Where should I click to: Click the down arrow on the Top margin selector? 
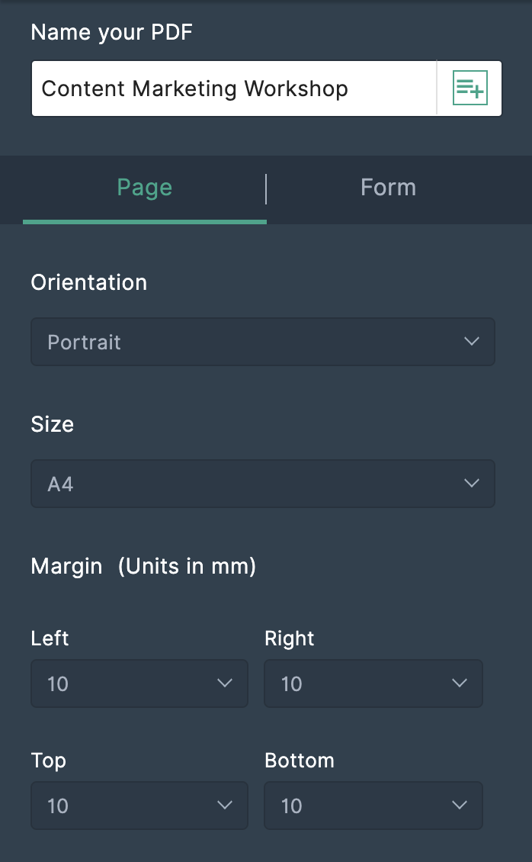click(x=226, y=806)
